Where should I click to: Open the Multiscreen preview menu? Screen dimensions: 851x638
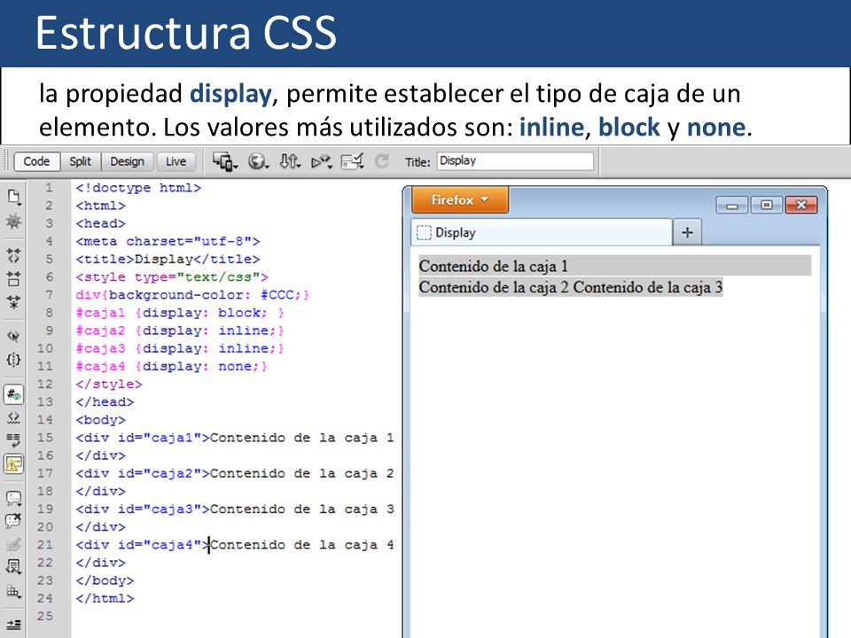(x=224, y=161)
